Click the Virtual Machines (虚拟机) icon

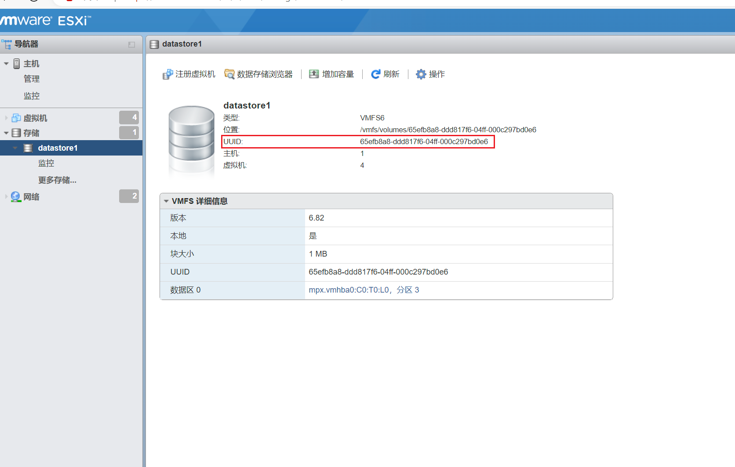(x=16, y=118)
